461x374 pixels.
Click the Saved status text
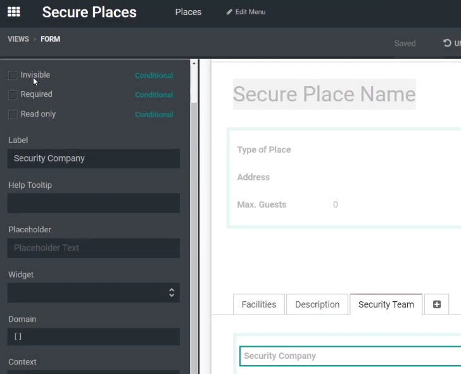[x=405, y=43]
